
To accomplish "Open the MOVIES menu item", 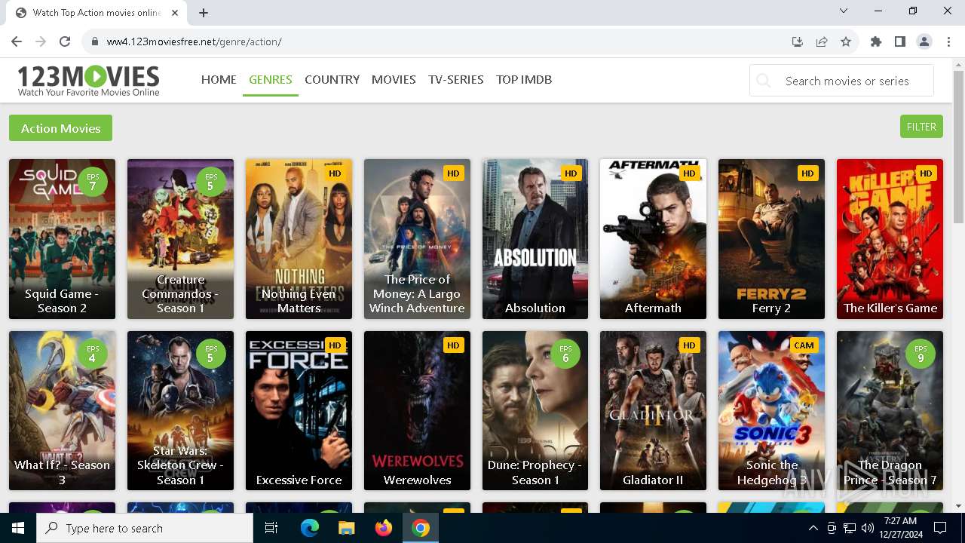I will click(394, 79).
